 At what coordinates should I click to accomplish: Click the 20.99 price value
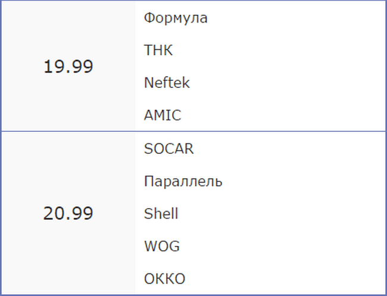[x=68, y=213]
